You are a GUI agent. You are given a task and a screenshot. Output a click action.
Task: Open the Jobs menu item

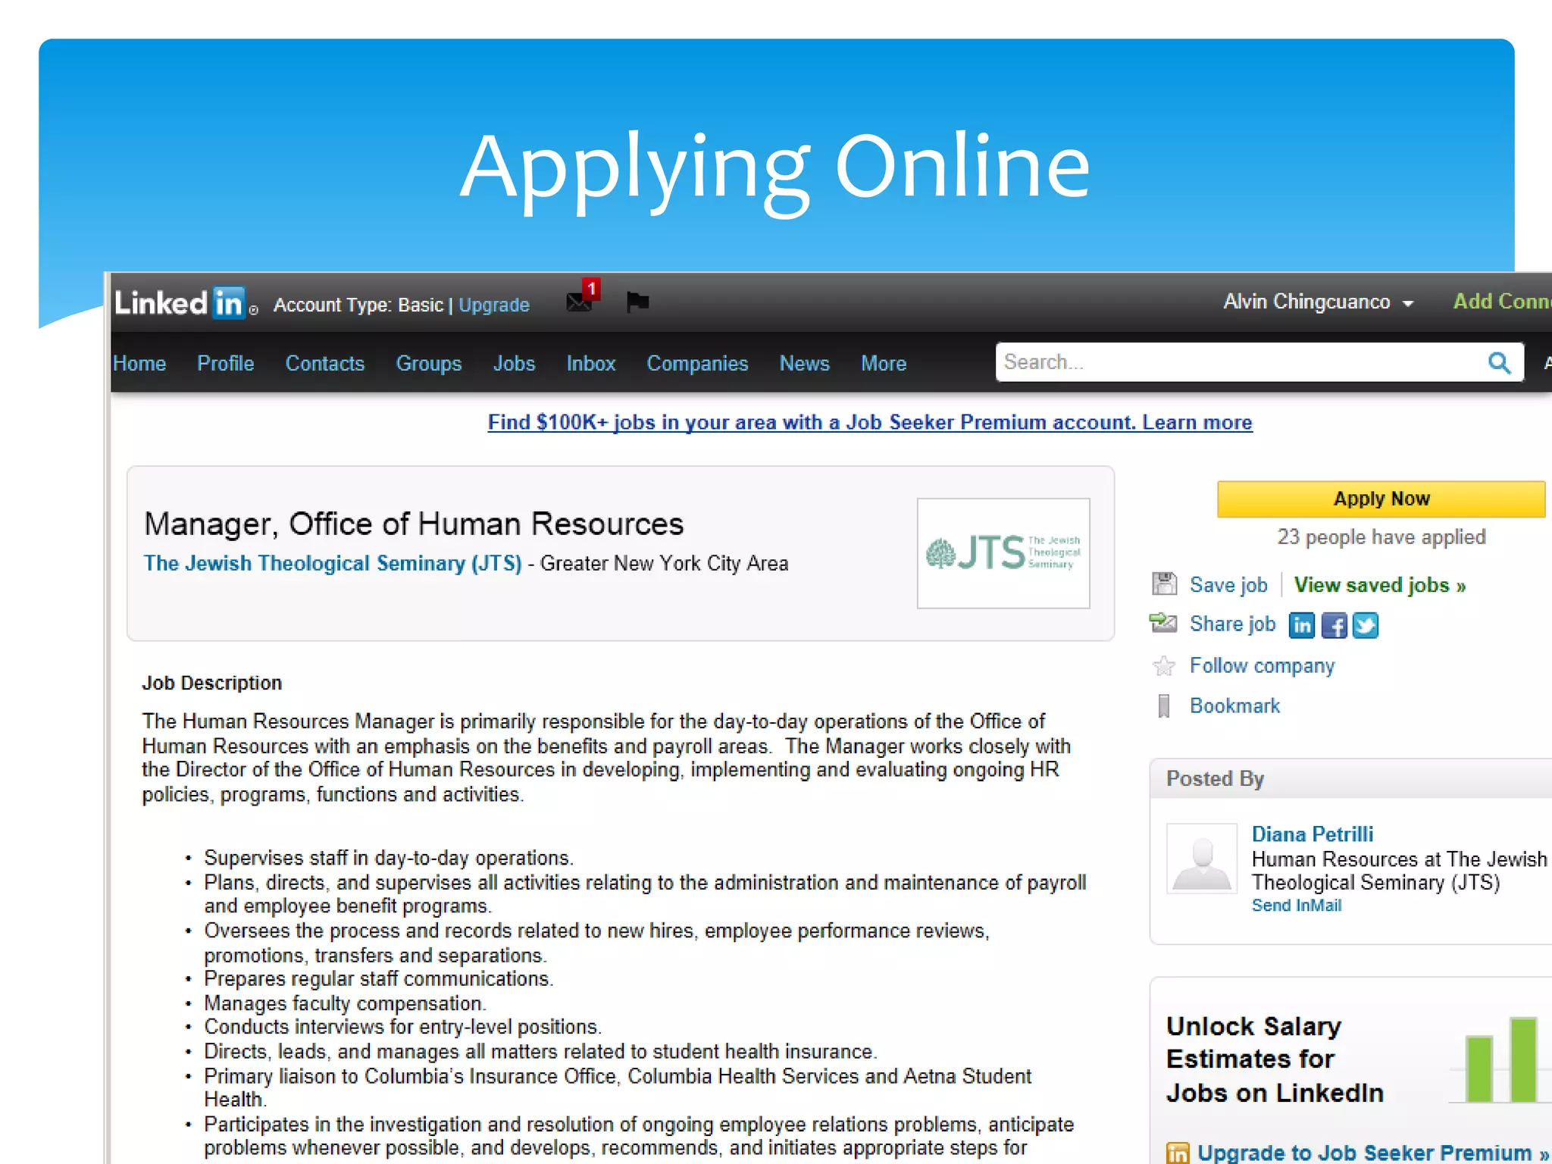click(x=515, y=364)
